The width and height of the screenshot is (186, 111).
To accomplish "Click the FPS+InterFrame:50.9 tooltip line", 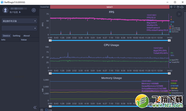I will tap(157, 30).
